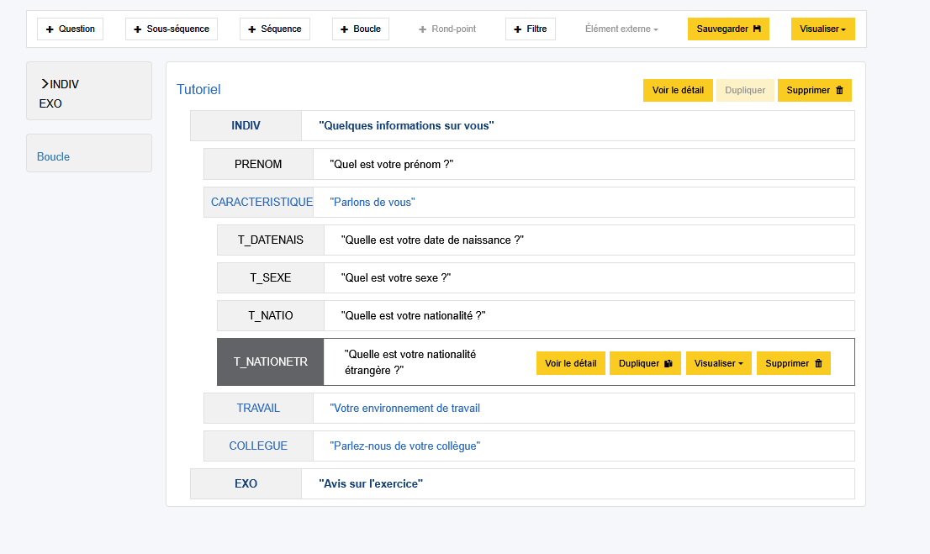Duplicate the T_NATIONETR question

point(645,363)
